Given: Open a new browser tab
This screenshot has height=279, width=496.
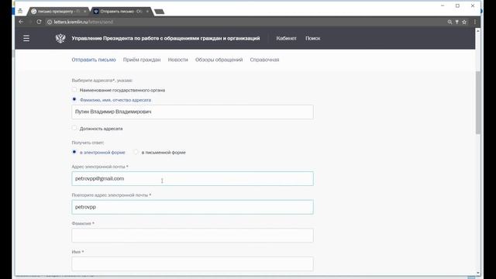Looking at the screenshot, I should point(159,12).
